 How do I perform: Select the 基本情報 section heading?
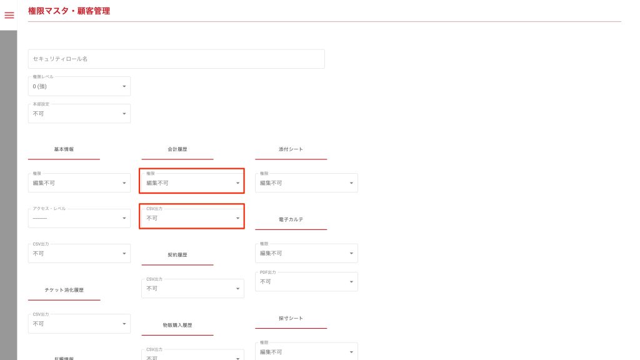click(64, 150)
